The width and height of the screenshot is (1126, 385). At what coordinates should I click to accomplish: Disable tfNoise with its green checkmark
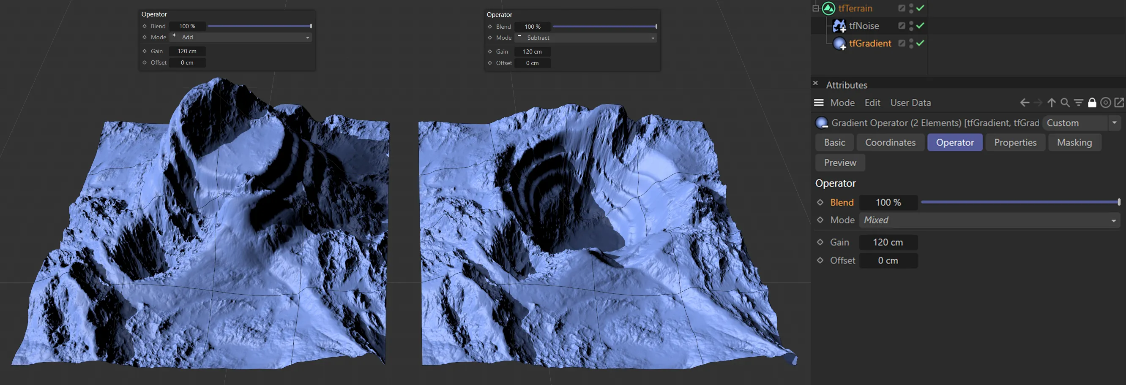(920, 26)
